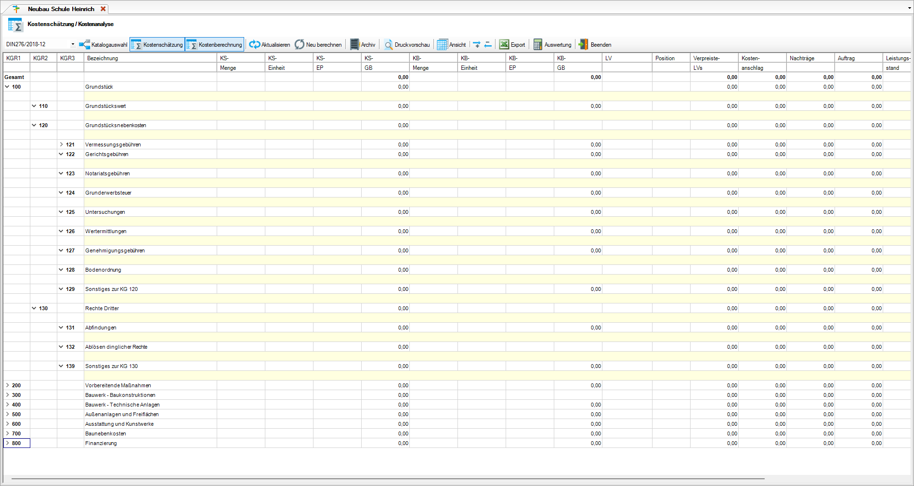This screenshot has width=914, height=486.
Task: Expand cost group 800 Finanzierung
Action: point(7,443)
